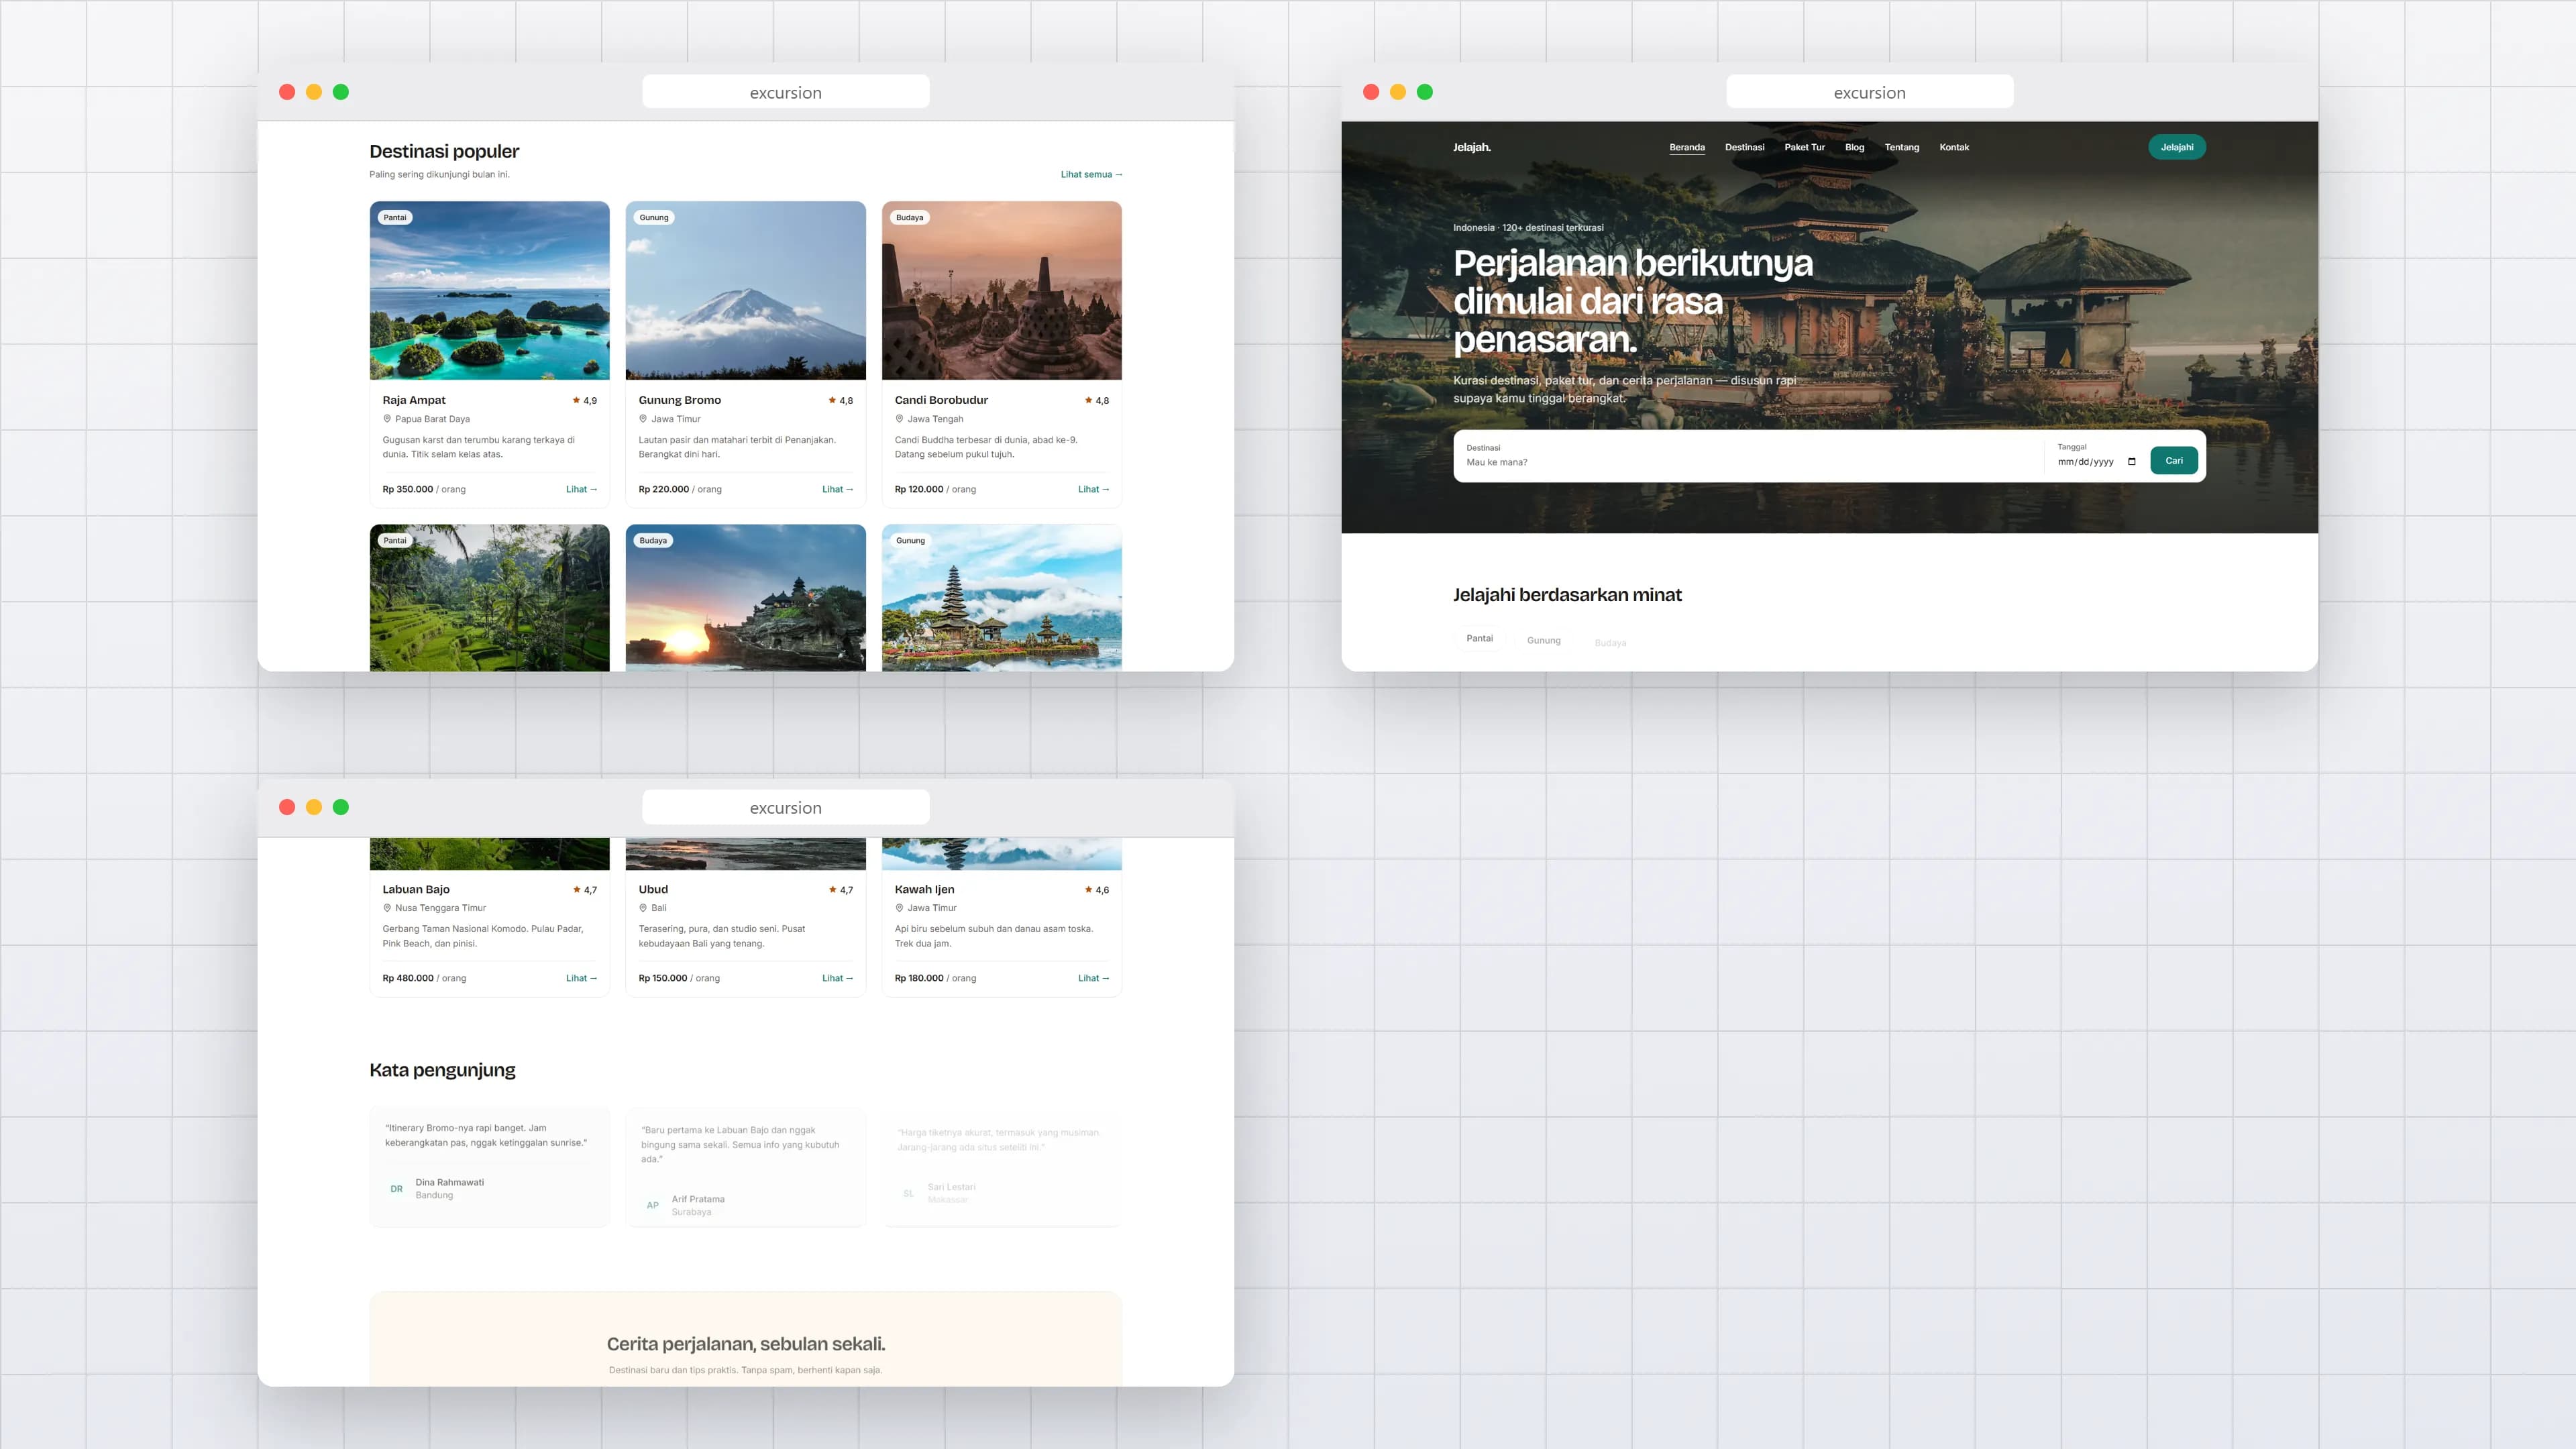Click the calendar icon in Tanggal field
2576x1449 pixels.
click(x=2131, y=462)
